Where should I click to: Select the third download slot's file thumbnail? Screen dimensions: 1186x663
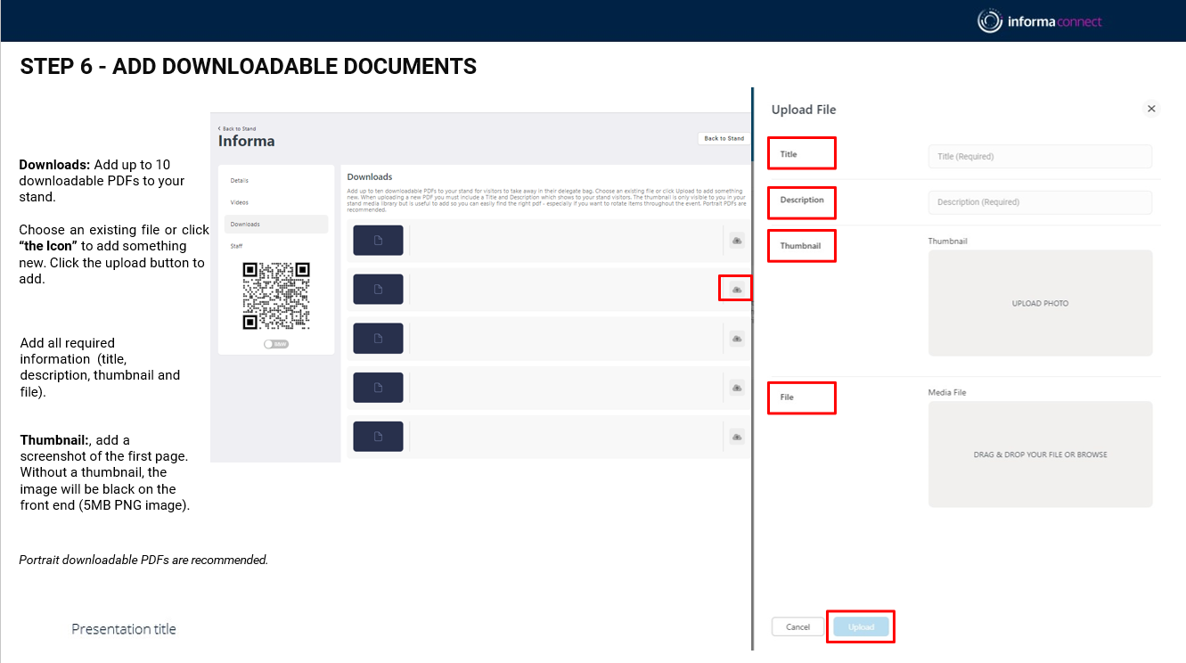click(378, 339)
